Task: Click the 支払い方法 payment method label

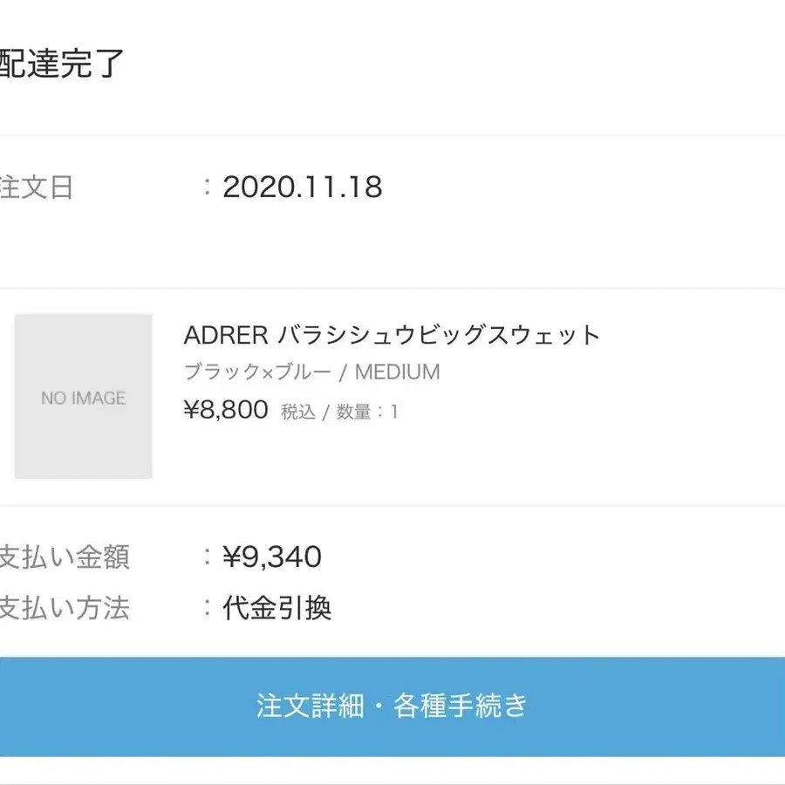Action: click(65, 607)
